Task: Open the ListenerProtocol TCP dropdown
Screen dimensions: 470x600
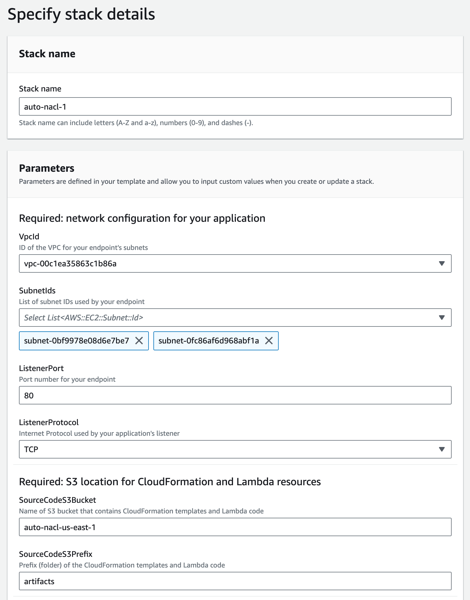Action: 230,449
